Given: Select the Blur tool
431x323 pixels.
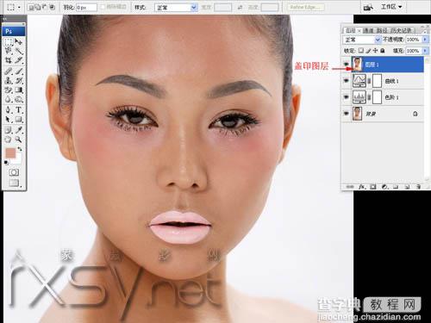Looking at the screenshot, I should click(9, 99).
